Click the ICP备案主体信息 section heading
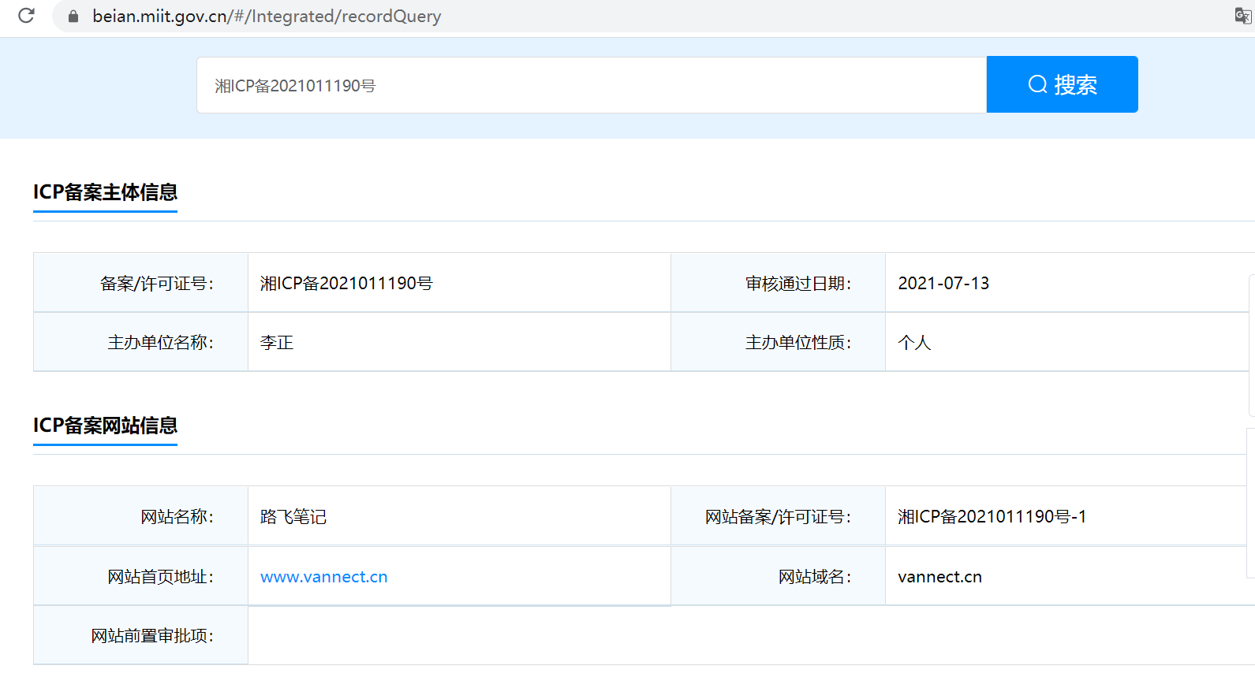This screenshot has height=673, width=1255. coord(105,192)
